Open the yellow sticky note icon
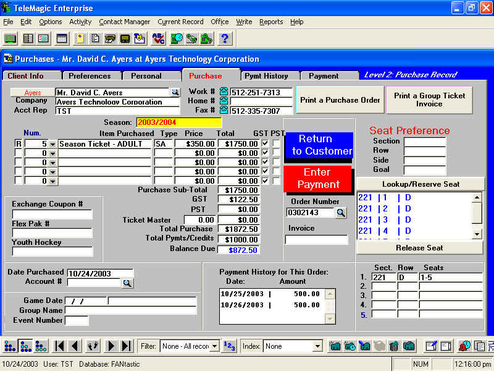Image resolution: width=494 pixels, height=371 pixels. click(80, 38)
